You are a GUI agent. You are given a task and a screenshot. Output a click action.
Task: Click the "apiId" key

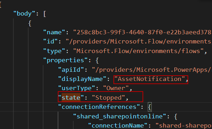(x=71, y=70)
